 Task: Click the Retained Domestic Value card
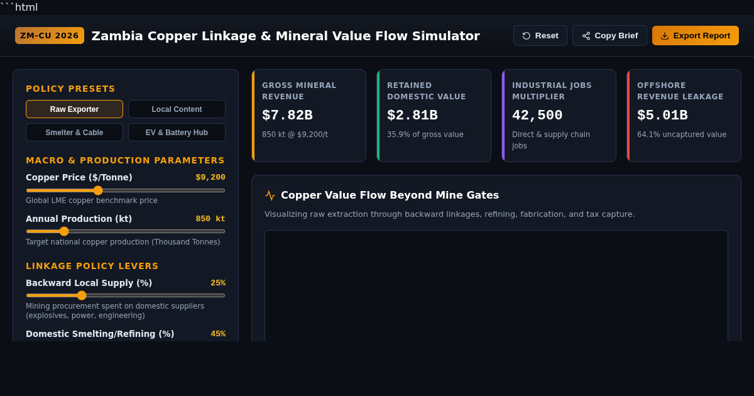tap(434, 116)
